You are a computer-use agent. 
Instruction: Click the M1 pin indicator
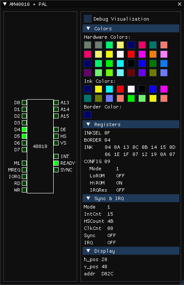click(24, 163)
